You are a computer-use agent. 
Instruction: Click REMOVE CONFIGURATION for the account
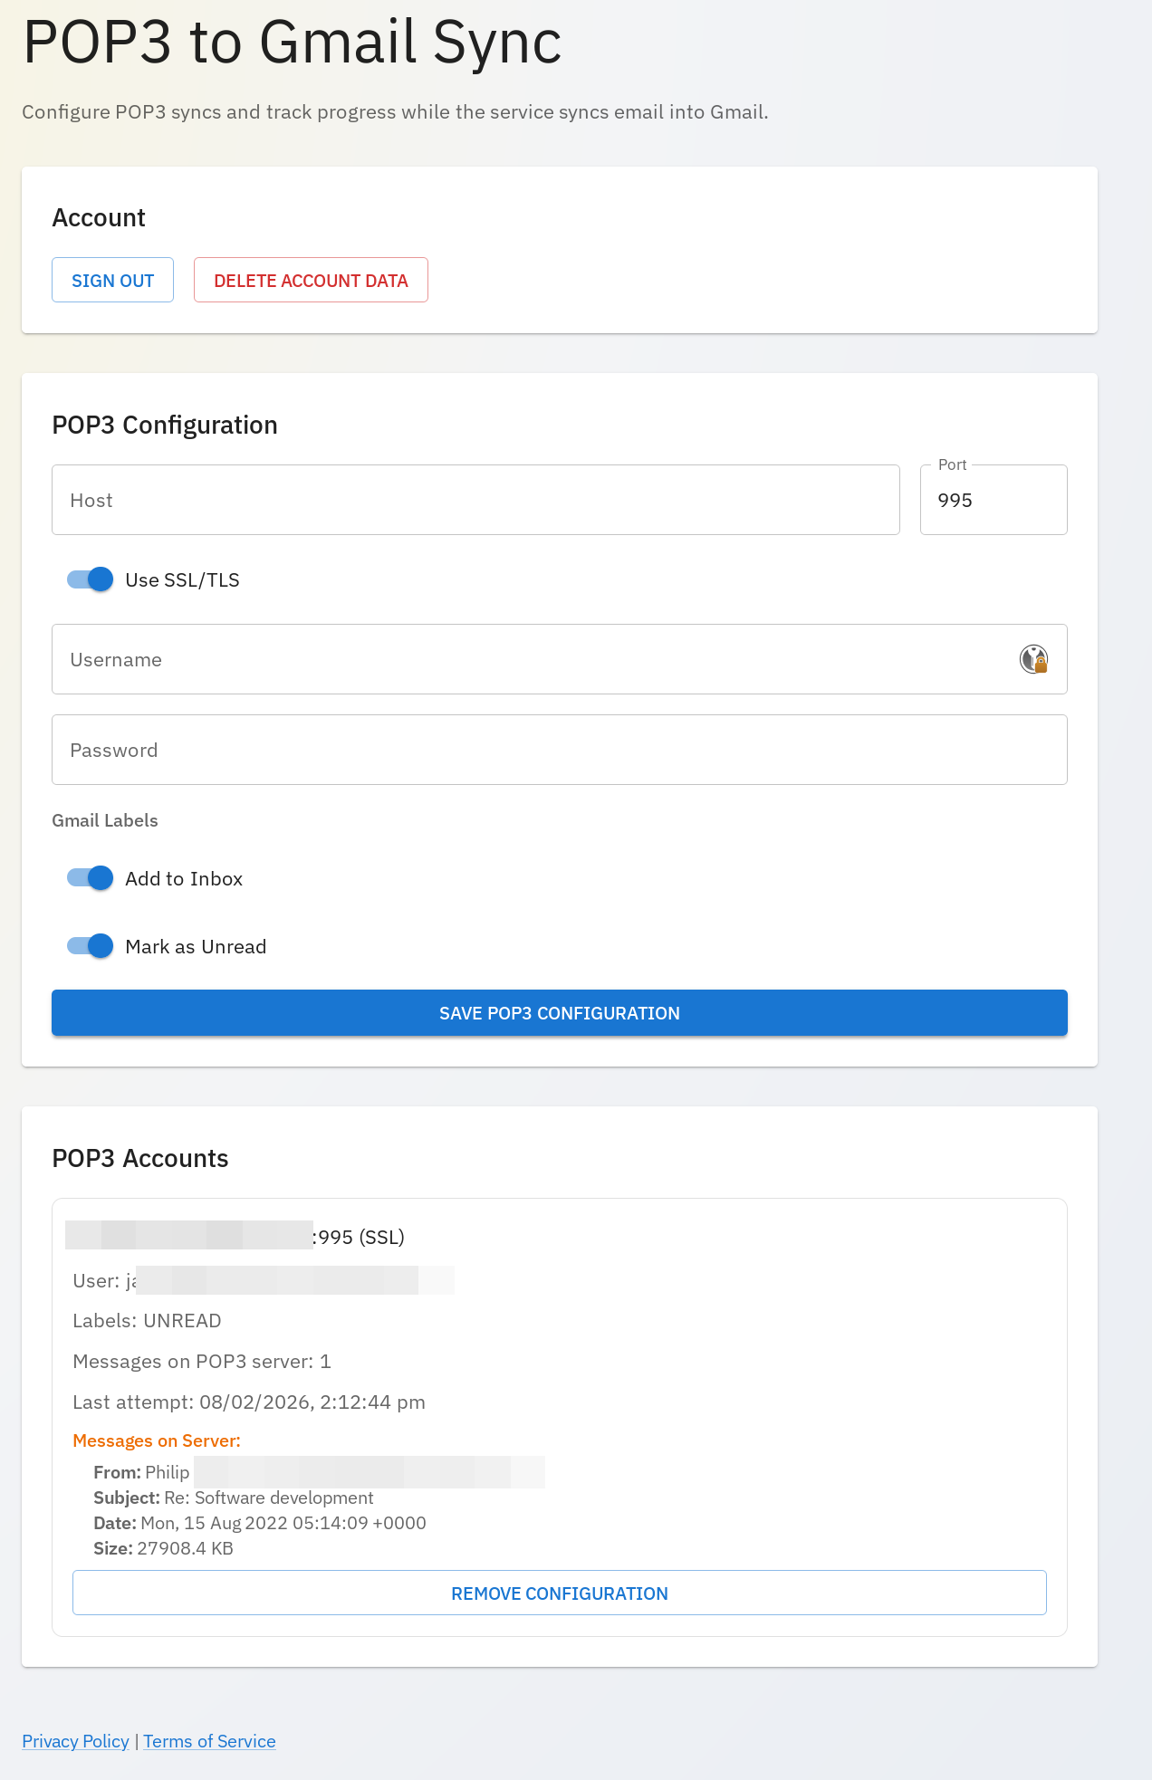point(559,1593)
